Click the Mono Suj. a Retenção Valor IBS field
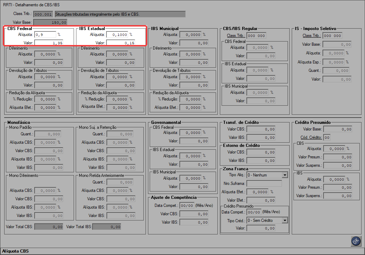 (121, 167)
